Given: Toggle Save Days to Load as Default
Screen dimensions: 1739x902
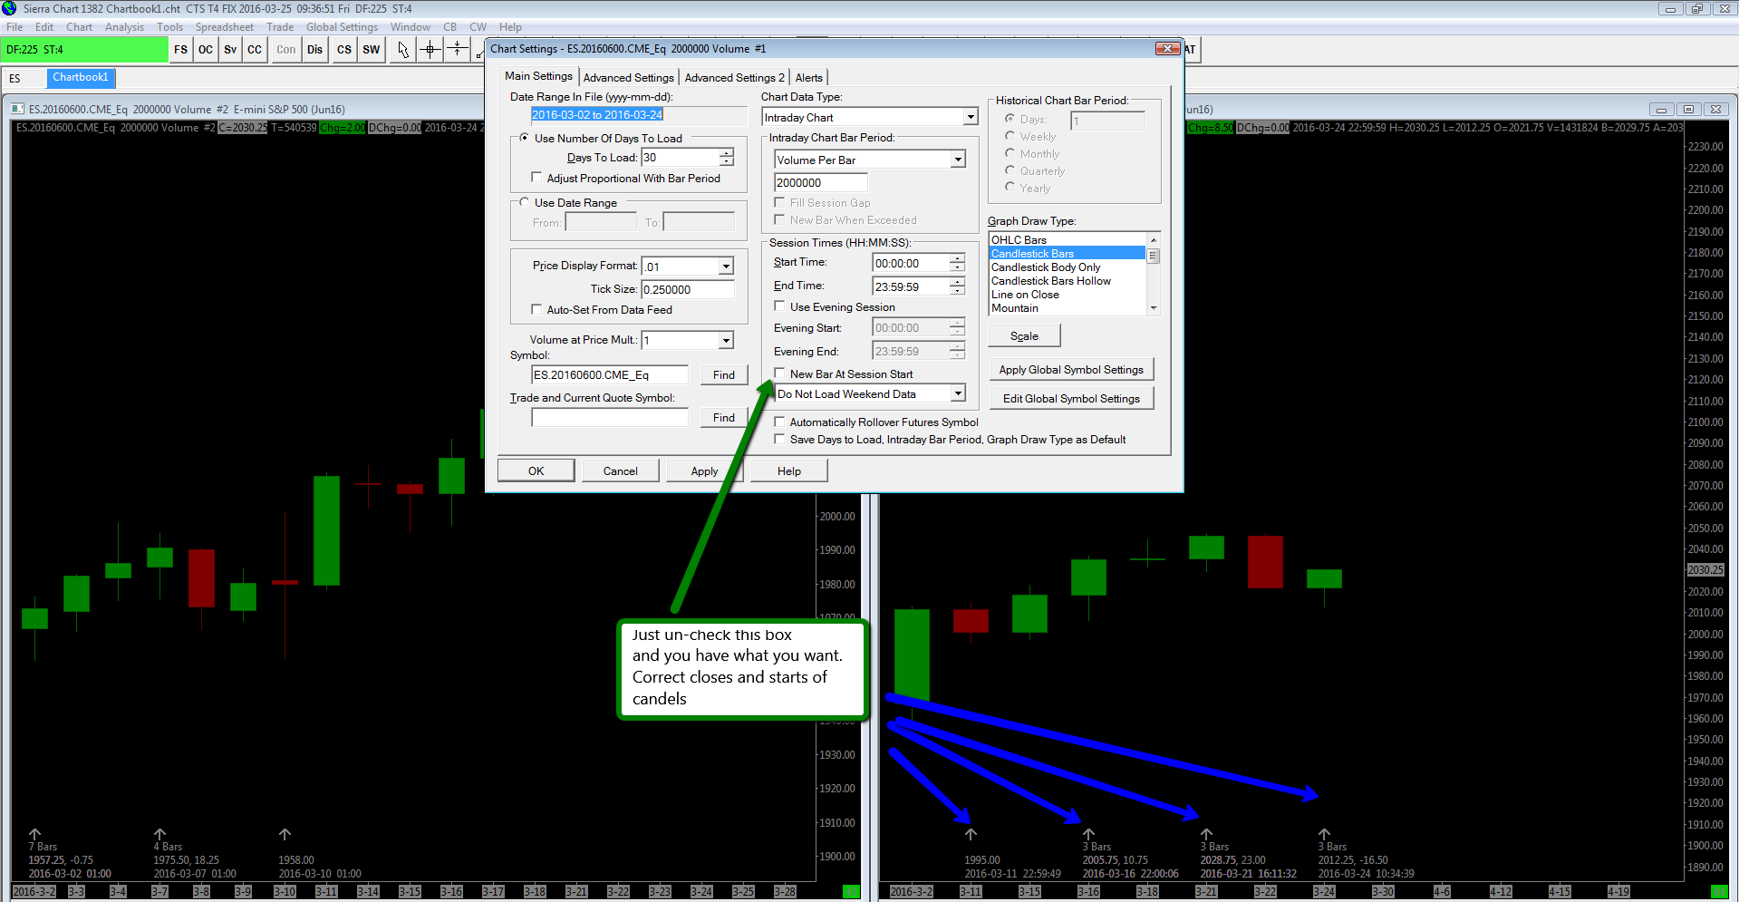Looking at the screenshot, I should coord(779,439).
